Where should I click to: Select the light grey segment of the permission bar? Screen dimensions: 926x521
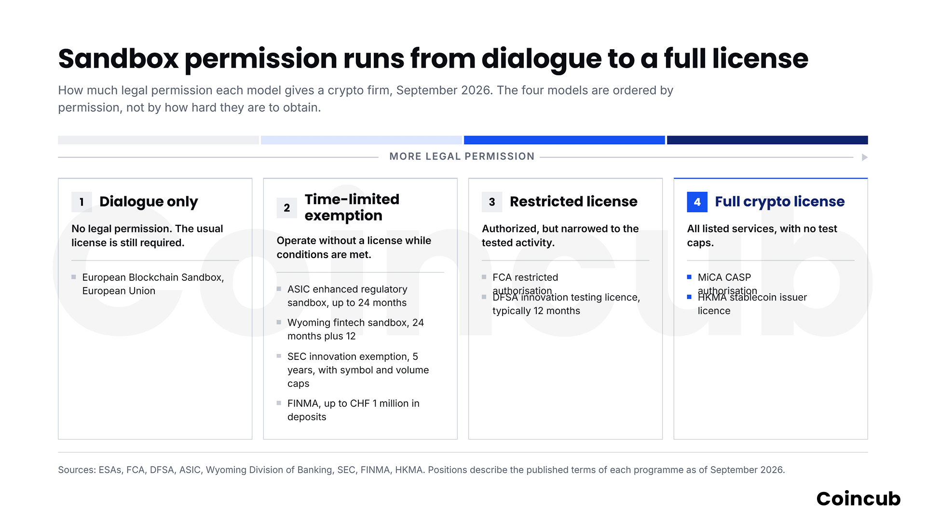(x=158, y=140)
